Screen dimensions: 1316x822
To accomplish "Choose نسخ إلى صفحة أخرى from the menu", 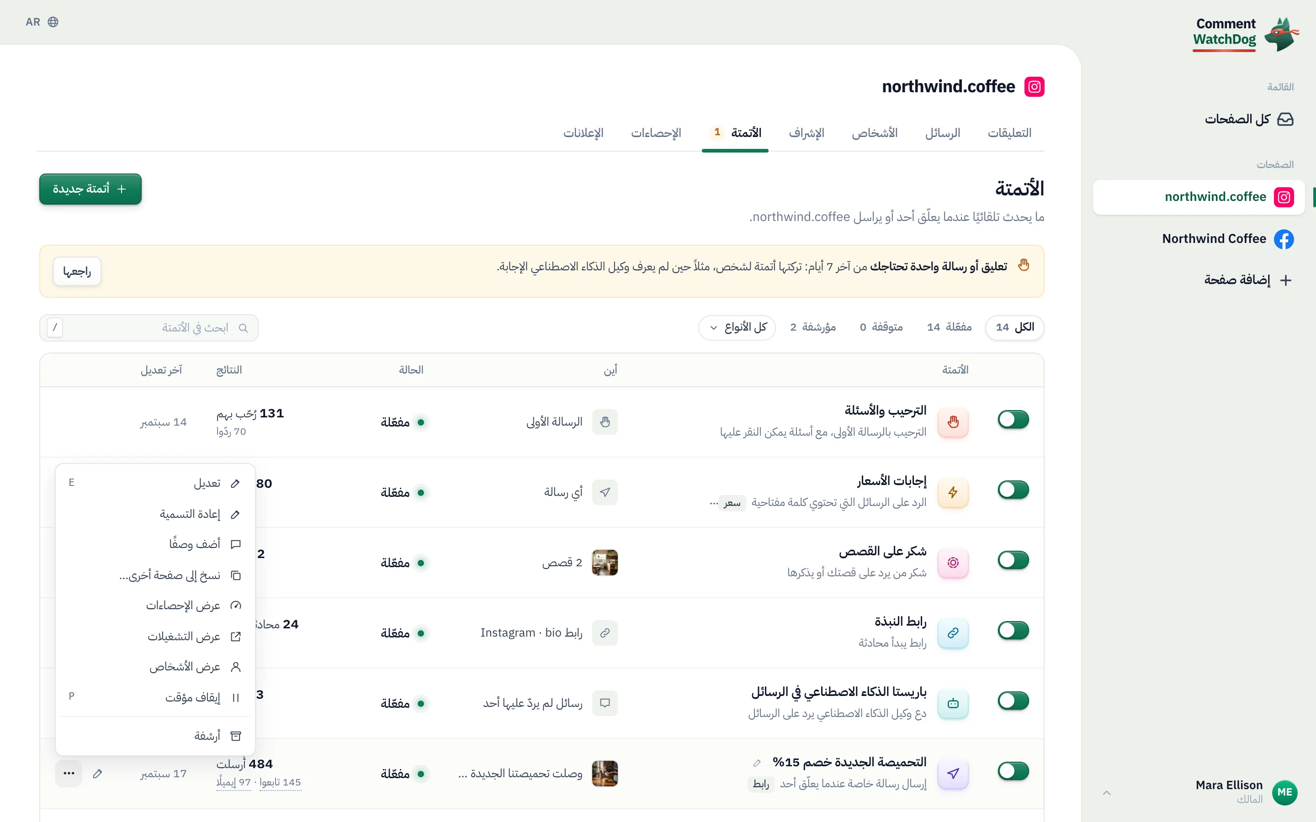I will [155, 575].
